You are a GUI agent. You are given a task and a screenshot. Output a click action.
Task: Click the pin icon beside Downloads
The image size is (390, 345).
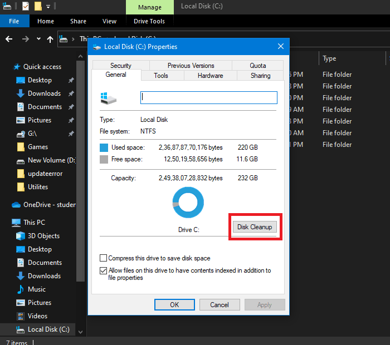(71, 93)
